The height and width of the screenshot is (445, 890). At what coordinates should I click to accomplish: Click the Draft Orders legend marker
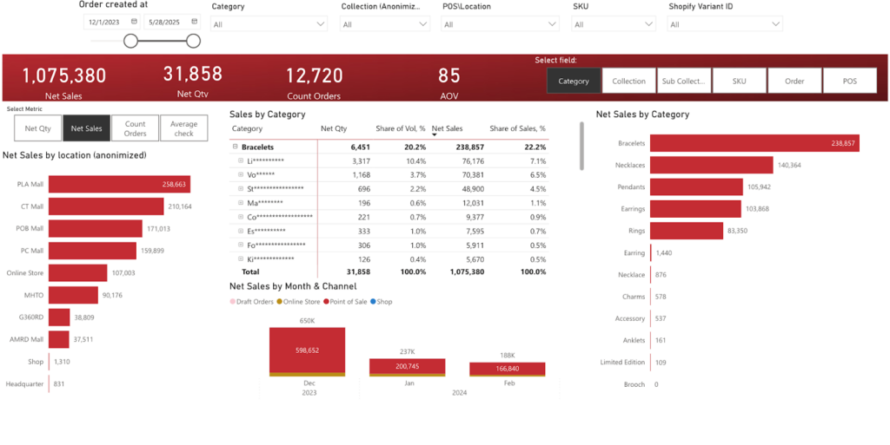click(x=232, y=301)
